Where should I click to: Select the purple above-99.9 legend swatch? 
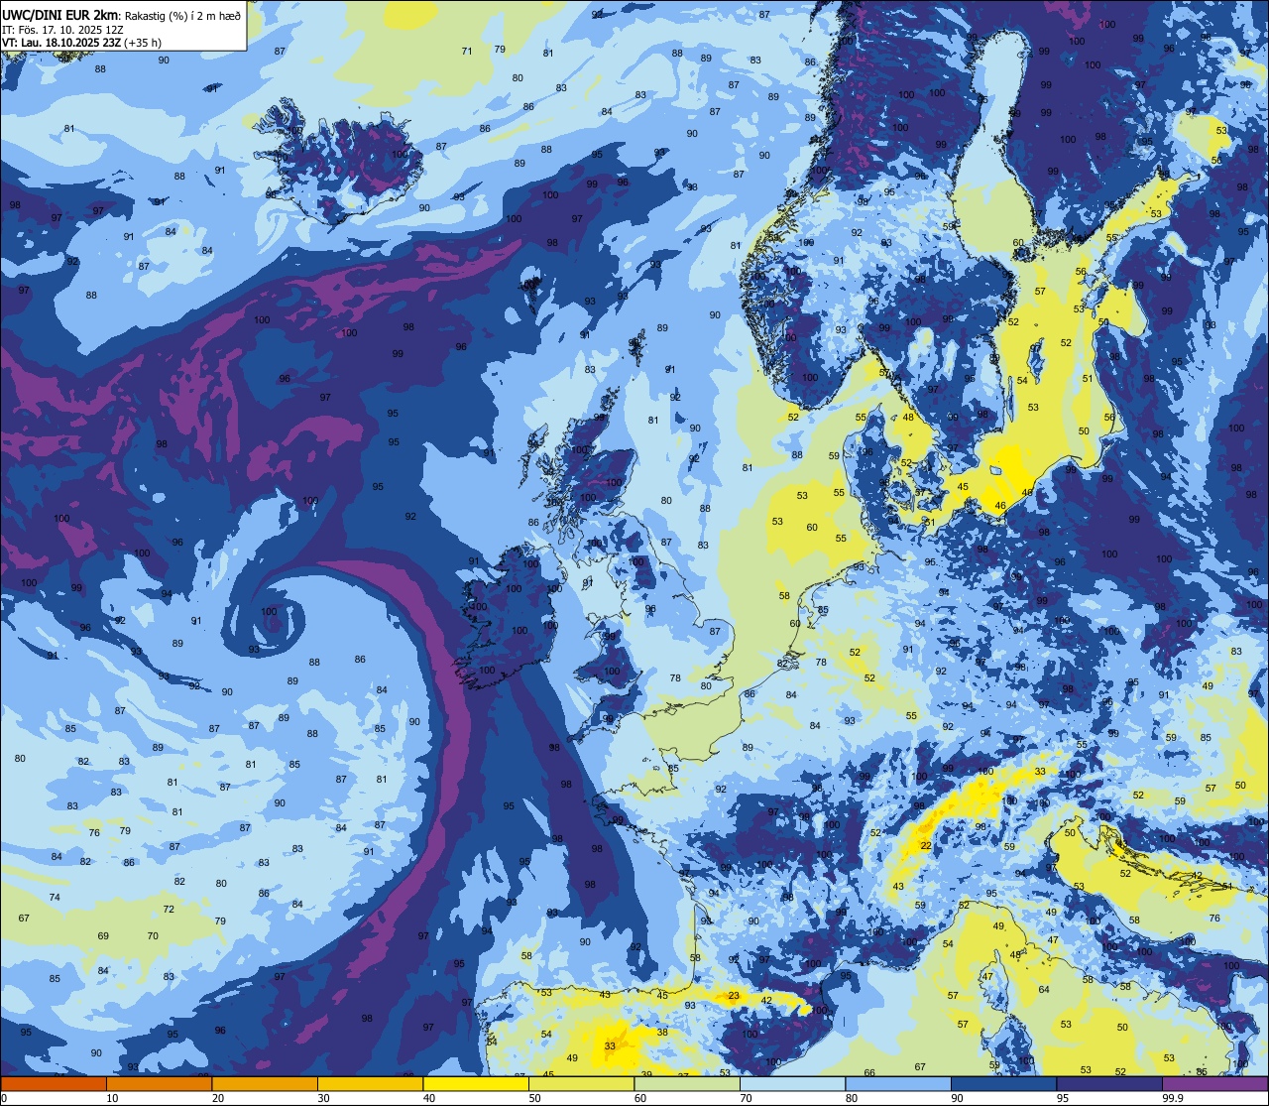1214,1084
